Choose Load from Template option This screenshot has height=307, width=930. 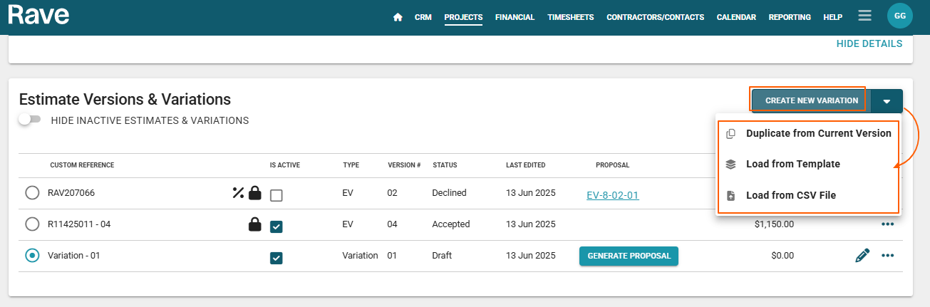pyautogui.click(x=792, y=164)
